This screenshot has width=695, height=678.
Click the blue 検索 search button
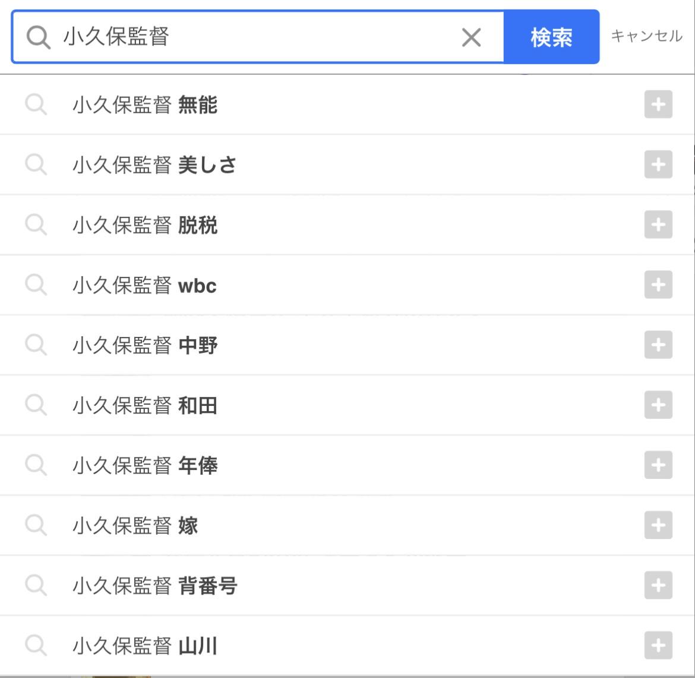click(551, 37)
